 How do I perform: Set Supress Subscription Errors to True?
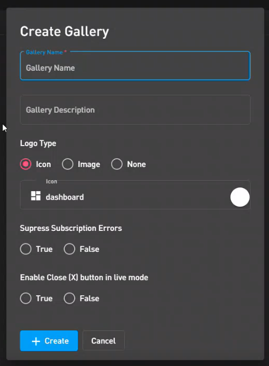[x=26, y=249]
